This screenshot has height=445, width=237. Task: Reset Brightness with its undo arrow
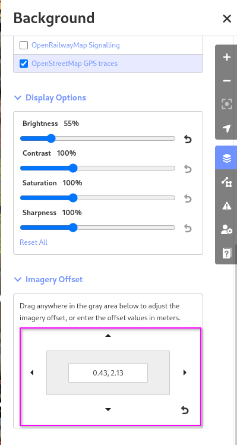(188, 140)
